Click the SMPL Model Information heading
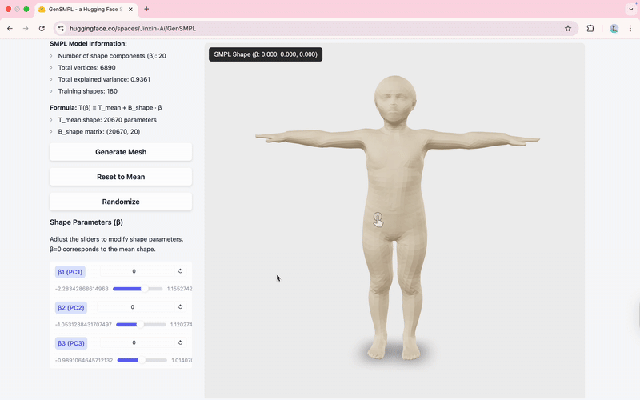 88,44
